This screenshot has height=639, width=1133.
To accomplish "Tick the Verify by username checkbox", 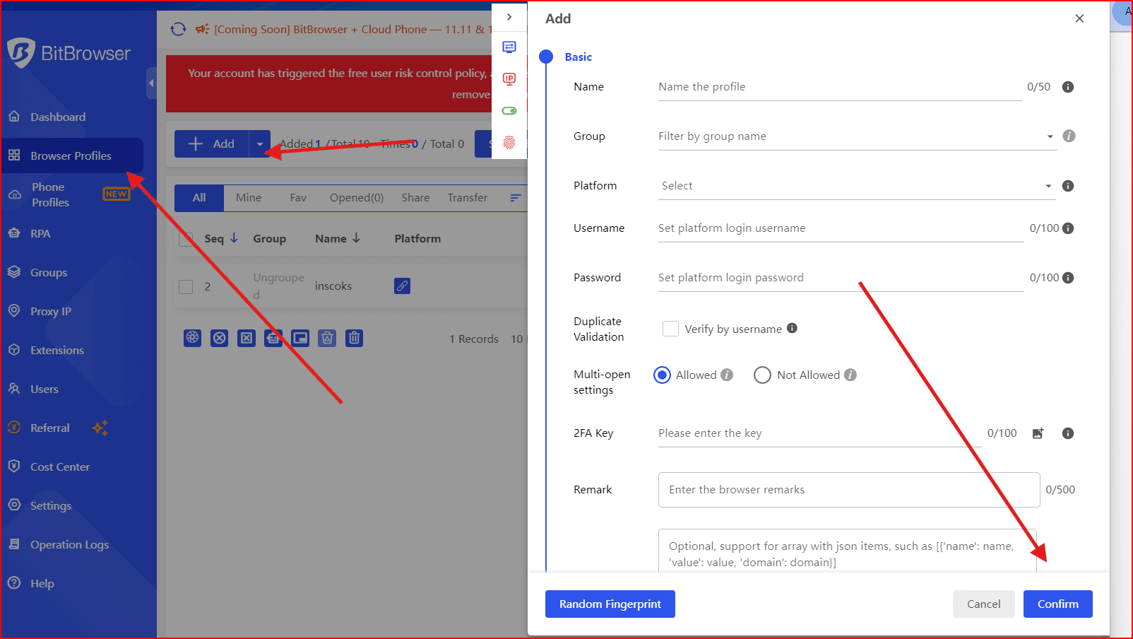I will (x=670, y=329).
